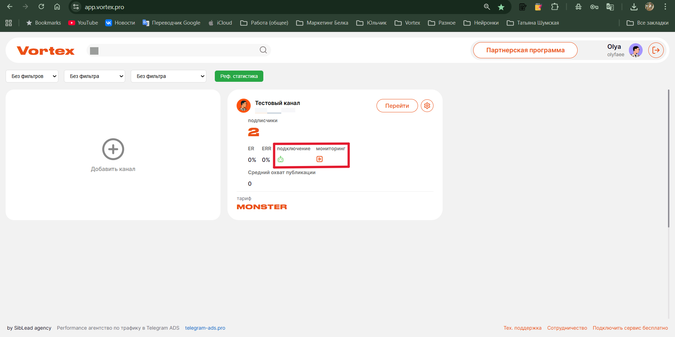Click the green bot connection icon
The image size is (675, 337).
pyautogui.click(x=281, y=159)
